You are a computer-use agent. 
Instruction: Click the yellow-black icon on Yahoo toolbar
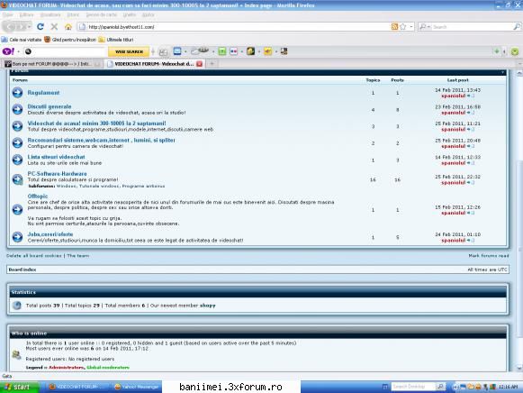point(250,51)
